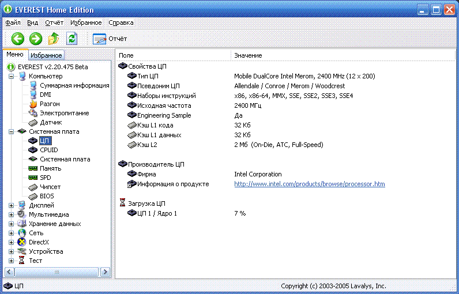The width and height of the screenshot is (459, 294).
Task: Select EVEREST v2.20.475 Beta root node
Action: click(52, 67)
